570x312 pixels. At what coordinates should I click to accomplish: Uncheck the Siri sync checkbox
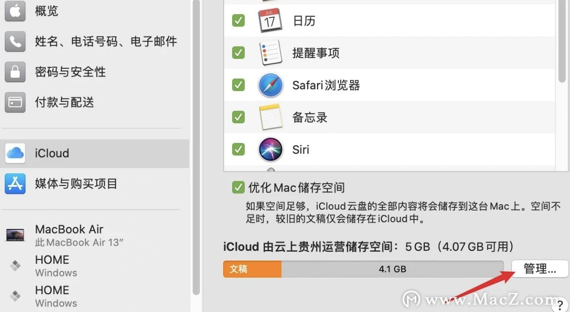click(238, 149)
